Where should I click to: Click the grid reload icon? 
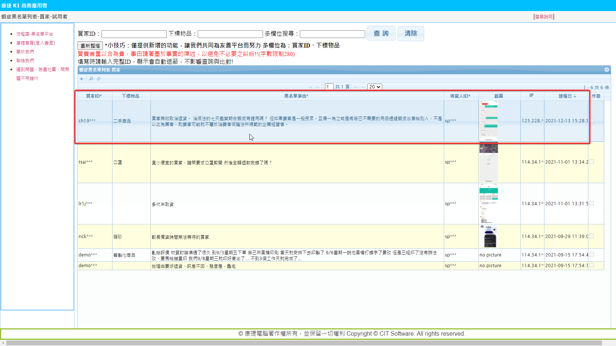pyautogui.click(x=99, y=79)
